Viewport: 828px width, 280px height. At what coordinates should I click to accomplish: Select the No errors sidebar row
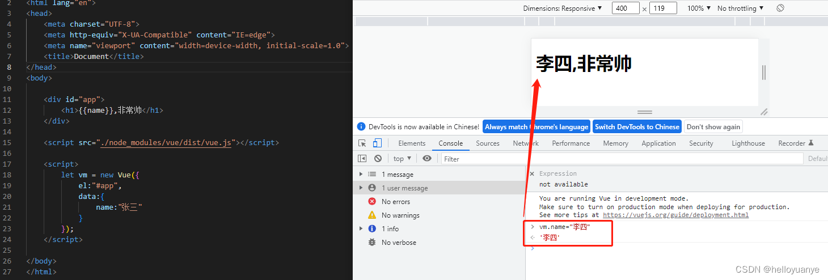(439, 202)
